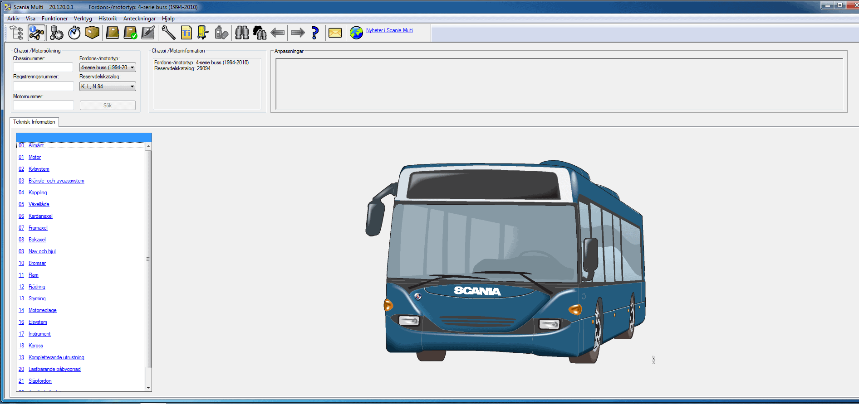Open the piston and gear parts icon
The height and width of the screenshot is (404, 859).
56,33
